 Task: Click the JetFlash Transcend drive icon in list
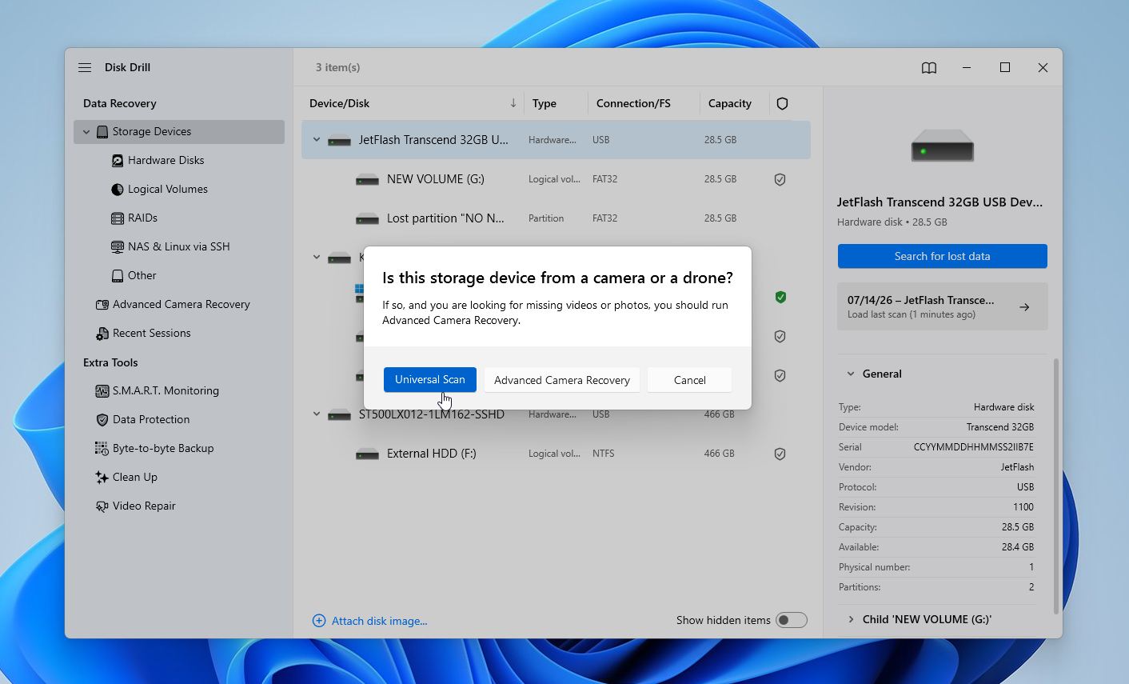click(x=340, y=141)
